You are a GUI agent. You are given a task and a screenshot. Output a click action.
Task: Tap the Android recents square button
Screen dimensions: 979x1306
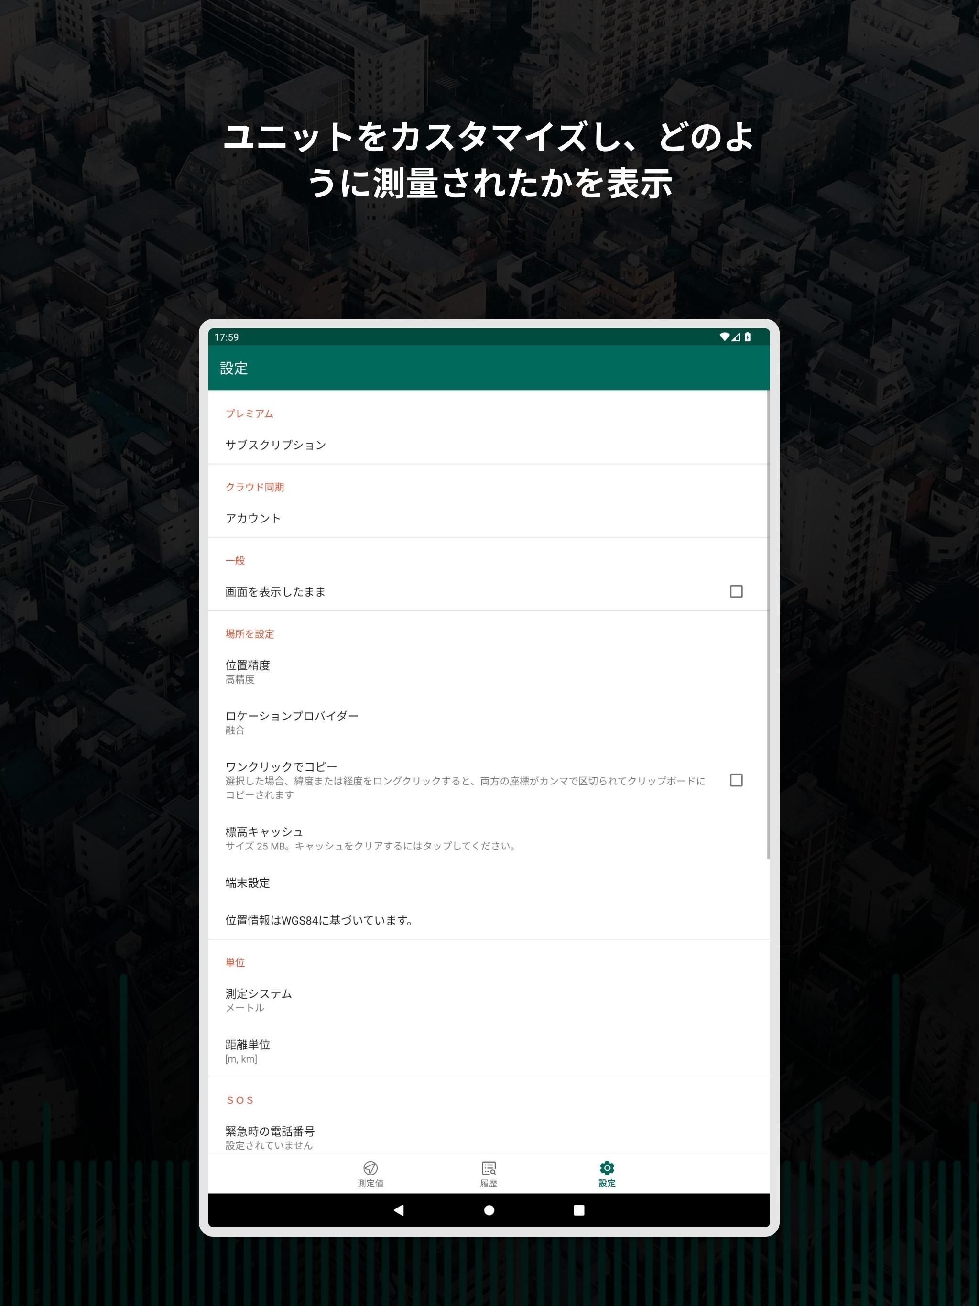point(579,1210)
